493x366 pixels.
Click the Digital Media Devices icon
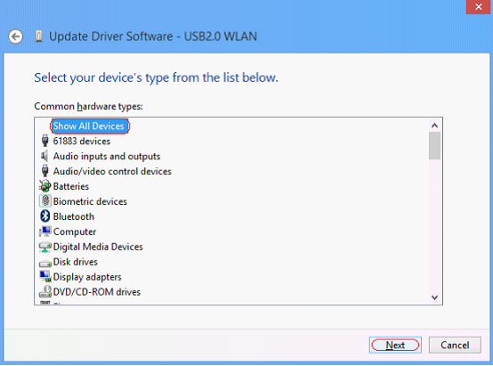45,247
